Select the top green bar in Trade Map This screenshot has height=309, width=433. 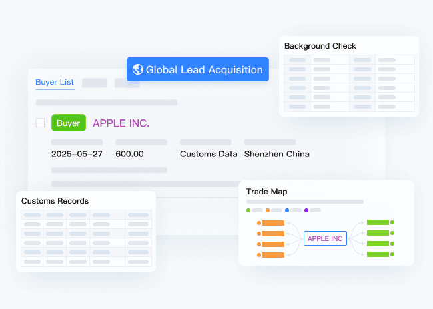click(378, 222)
